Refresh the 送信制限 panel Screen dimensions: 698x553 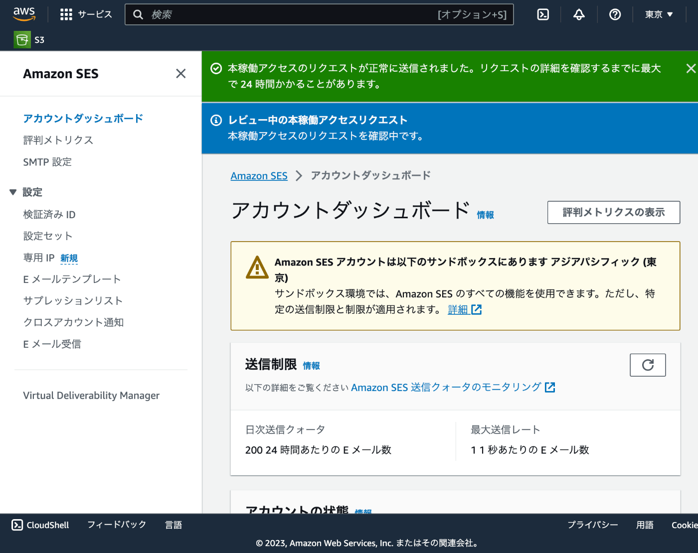tap(648, 365)
